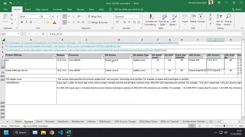Image resolution: width=245 pixels, height=137 pixels.
Task: Switch to Page Layout ribbon tab
Action: click(42, 9)
